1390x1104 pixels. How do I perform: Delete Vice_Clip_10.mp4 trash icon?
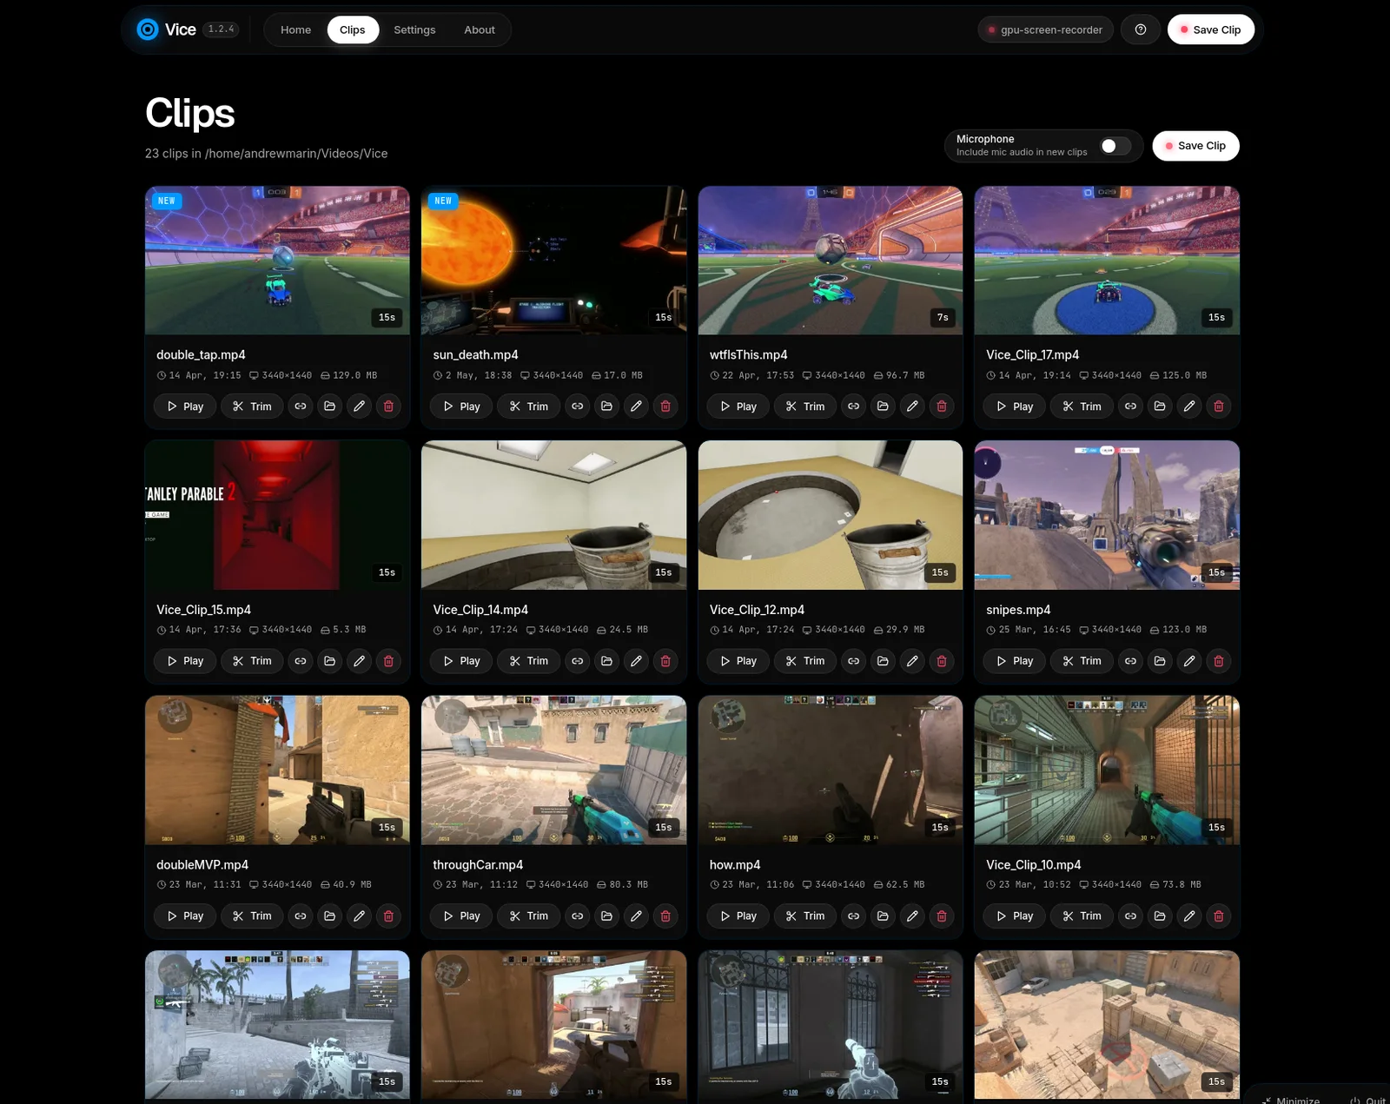pos(1219,916)
